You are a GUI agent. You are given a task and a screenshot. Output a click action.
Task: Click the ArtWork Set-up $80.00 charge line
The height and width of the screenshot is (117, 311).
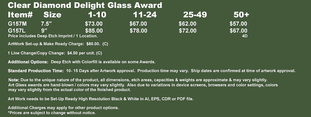58,44
